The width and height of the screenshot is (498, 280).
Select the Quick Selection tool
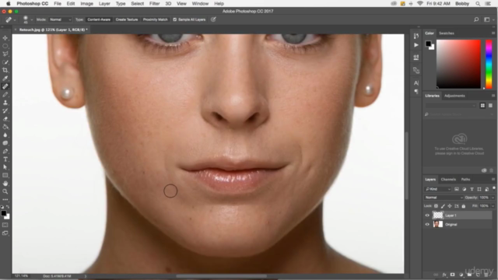pyautogui.click(x=5, y=62)
